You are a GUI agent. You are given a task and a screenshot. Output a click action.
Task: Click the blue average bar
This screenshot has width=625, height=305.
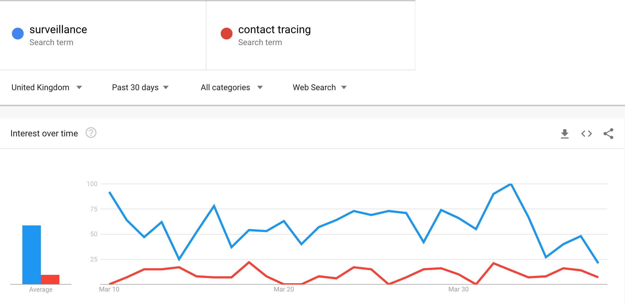tap(32, 254)
